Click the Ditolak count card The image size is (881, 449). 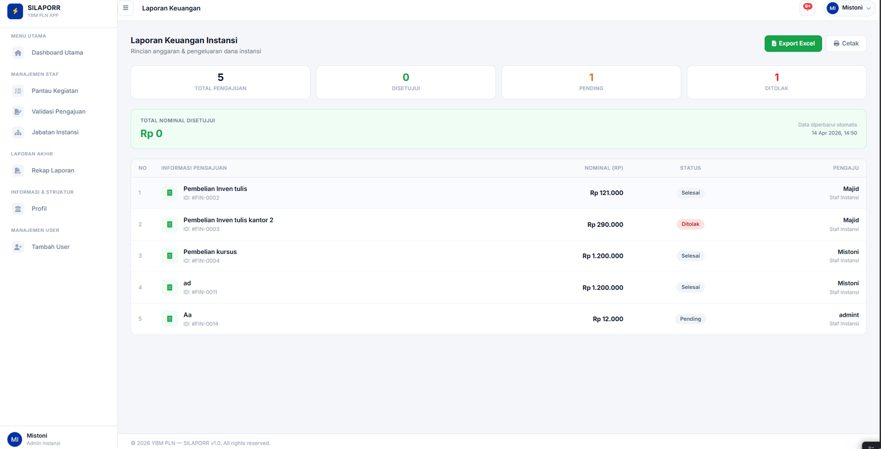tap(776, 83)
